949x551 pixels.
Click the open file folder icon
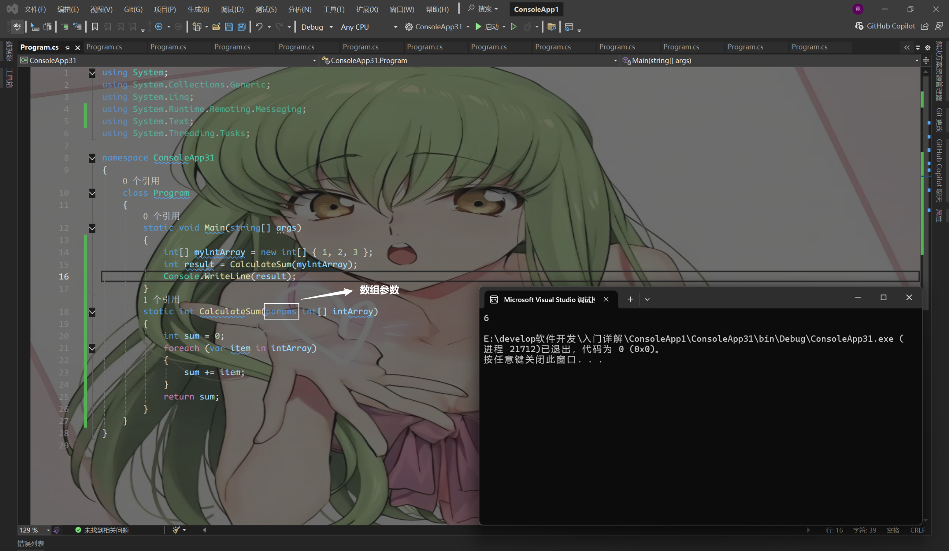(x=216, y=27)
